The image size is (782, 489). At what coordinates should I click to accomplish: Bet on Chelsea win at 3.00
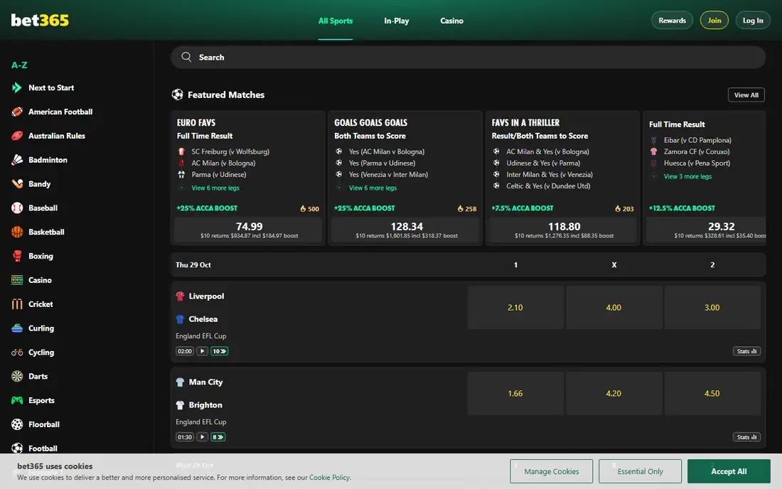[712, 308]
